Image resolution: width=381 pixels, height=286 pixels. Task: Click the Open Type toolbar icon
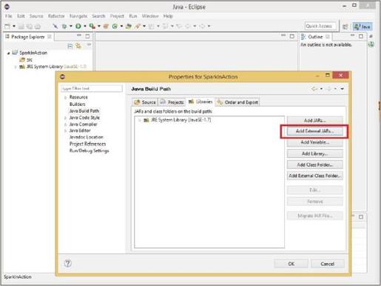[x=129, y=26]
